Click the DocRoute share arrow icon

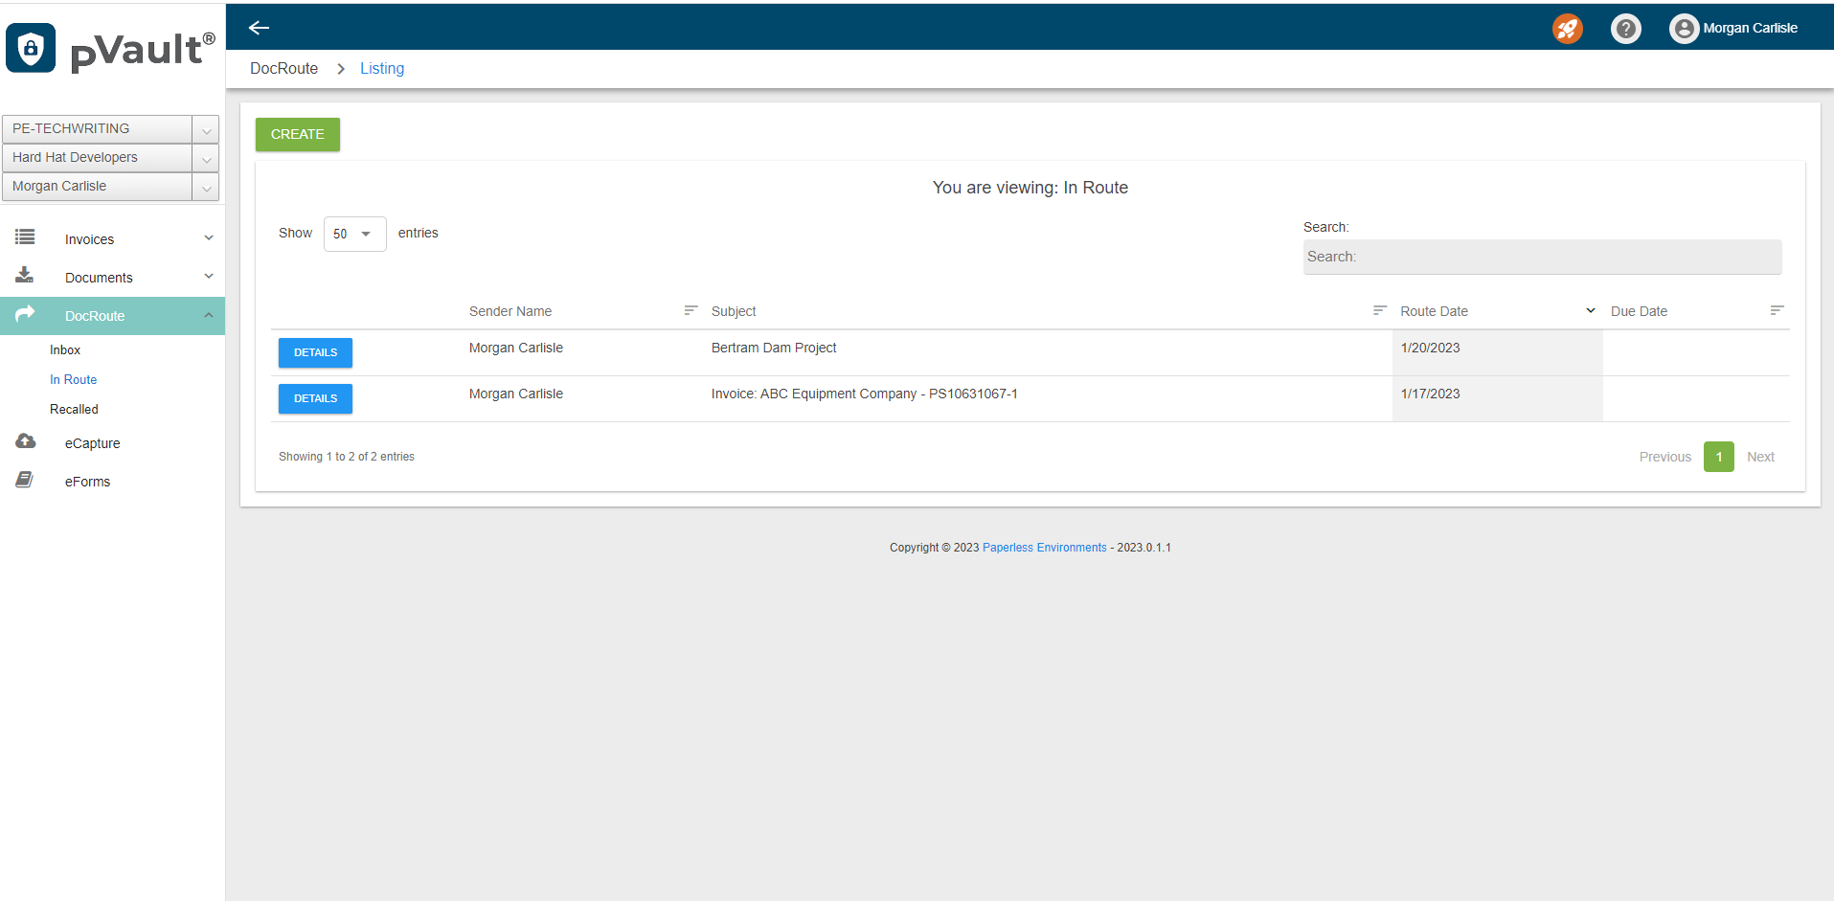(x=25, y=313)
